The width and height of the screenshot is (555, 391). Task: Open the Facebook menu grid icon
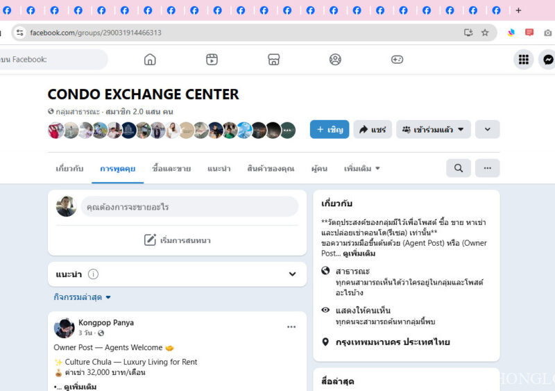[x=524, y=60]
